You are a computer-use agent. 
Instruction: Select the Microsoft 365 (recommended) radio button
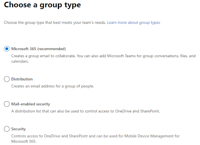click(7, 49)
